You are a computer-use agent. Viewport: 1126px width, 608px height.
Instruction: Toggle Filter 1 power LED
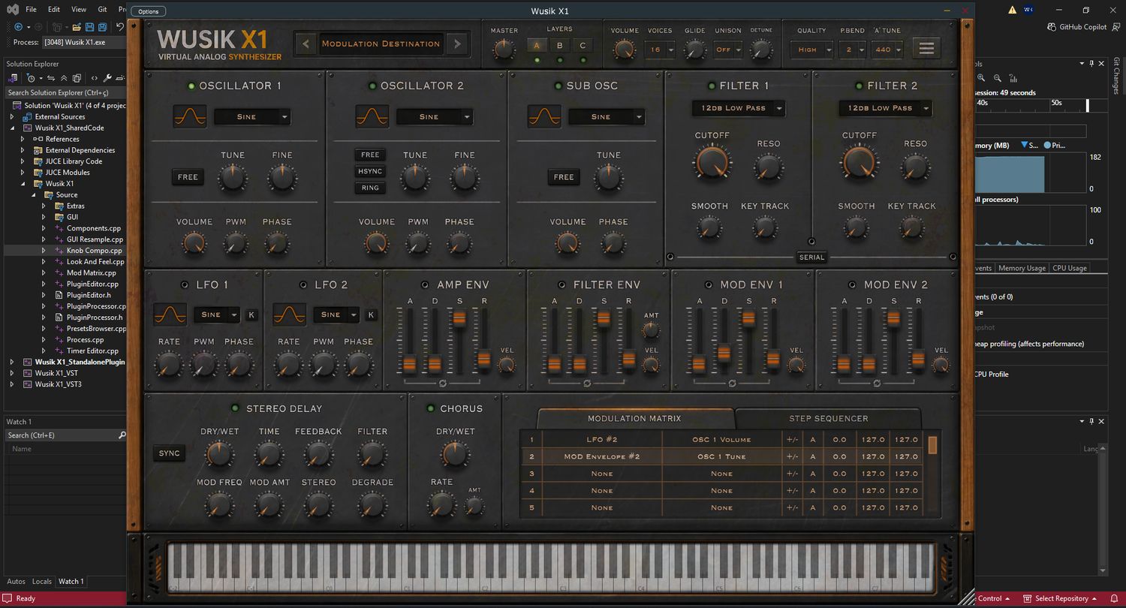click(x=711, y=86)
